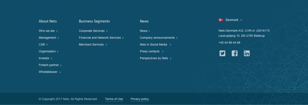Visit the Organisation page
The height and width of the screenshot is (105, 308).
click(x=47, y=51)
